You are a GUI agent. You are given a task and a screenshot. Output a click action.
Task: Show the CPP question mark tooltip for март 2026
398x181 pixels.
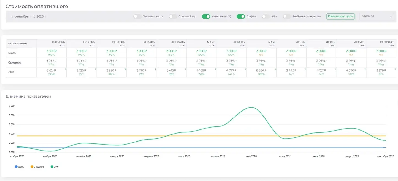tap(215, 69)
